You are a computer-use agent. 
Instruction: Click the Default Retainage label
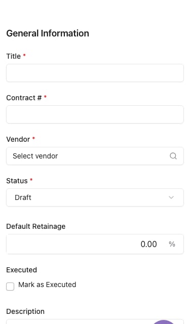36,226
